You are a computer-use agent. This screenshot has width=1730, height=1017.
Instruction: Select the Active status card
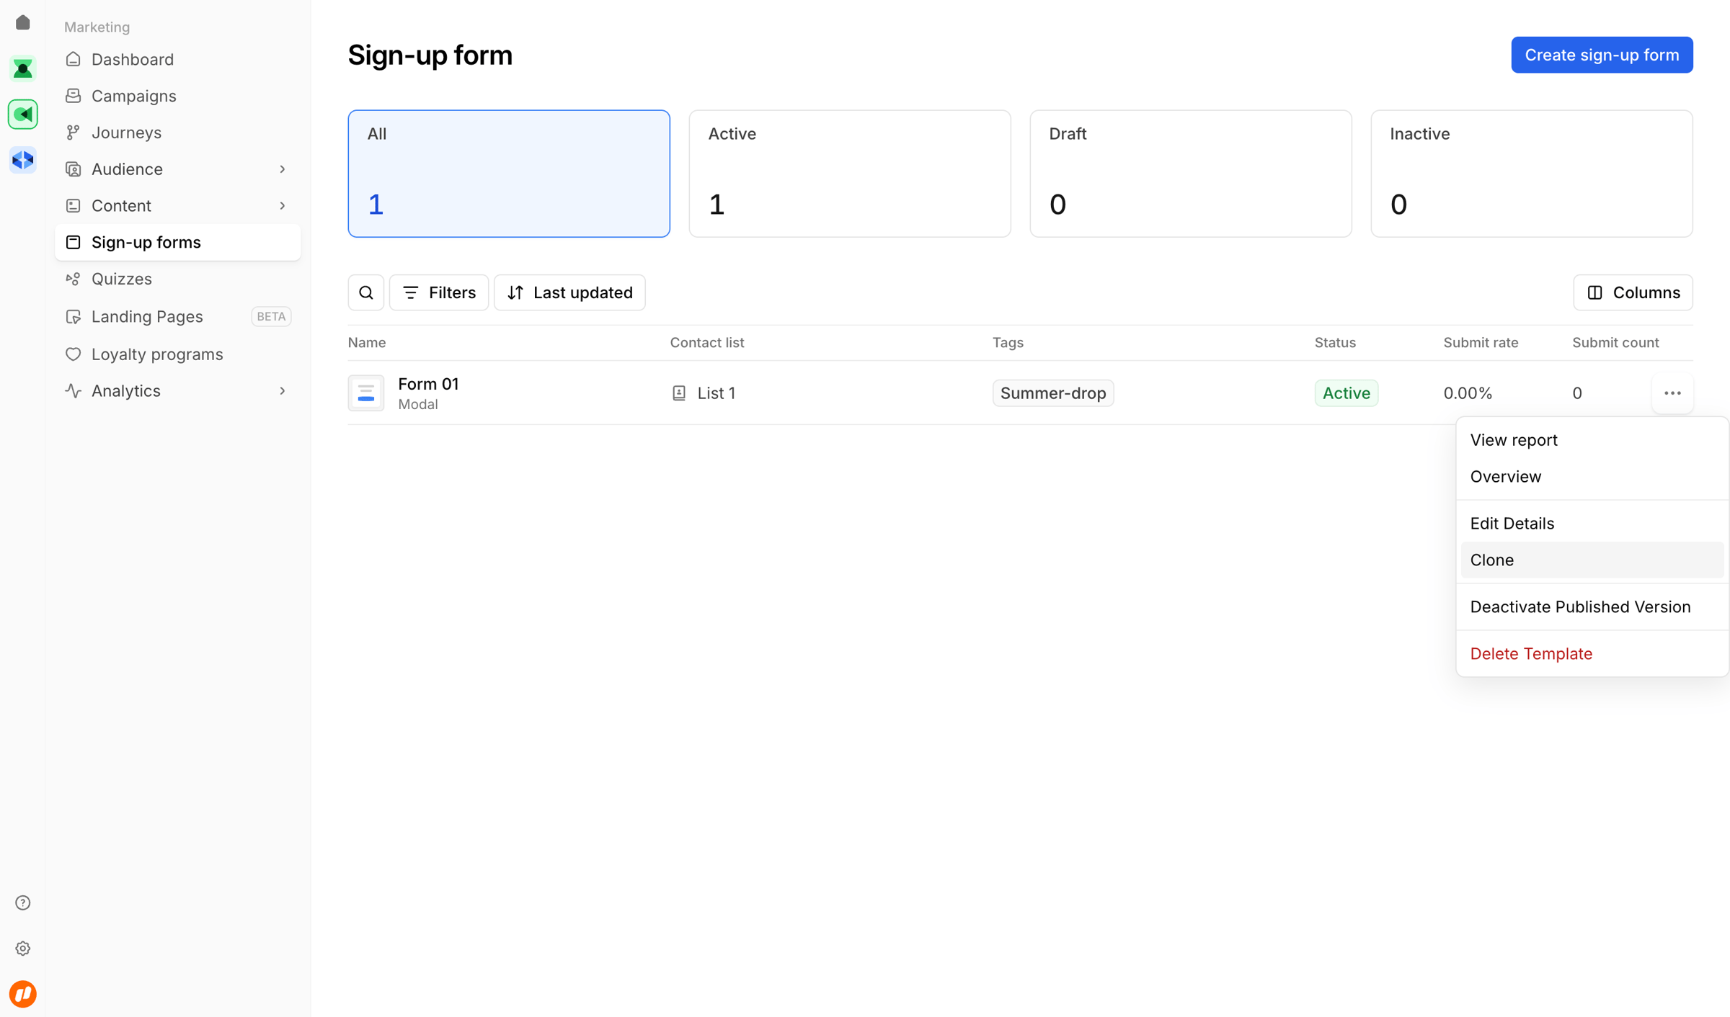click(850, 174)
